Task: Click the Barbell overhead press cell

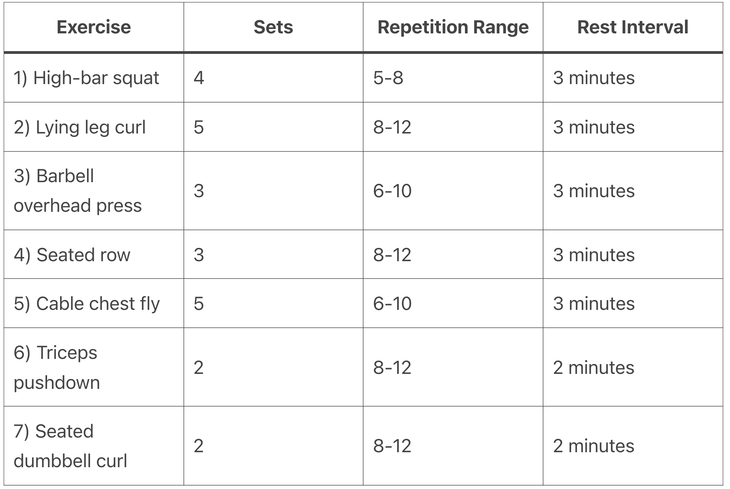Action: [94, 191]
